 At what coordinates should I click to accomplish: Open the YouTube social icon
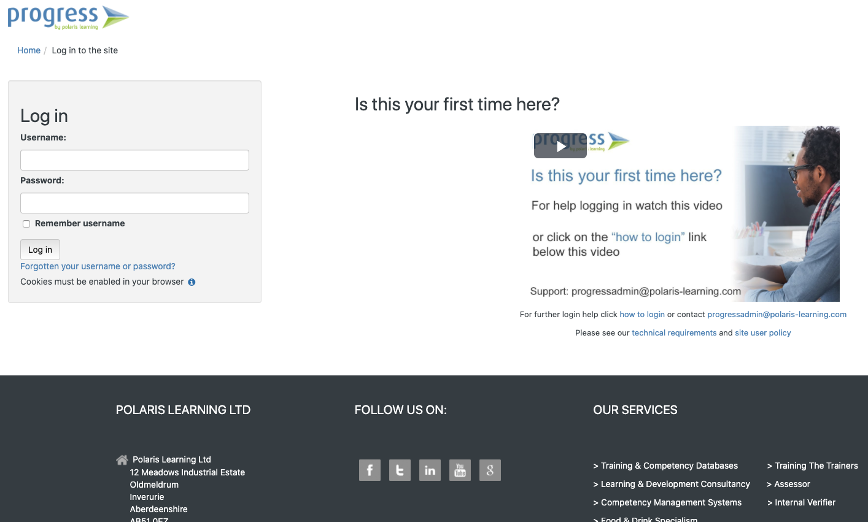pos(460,470)
